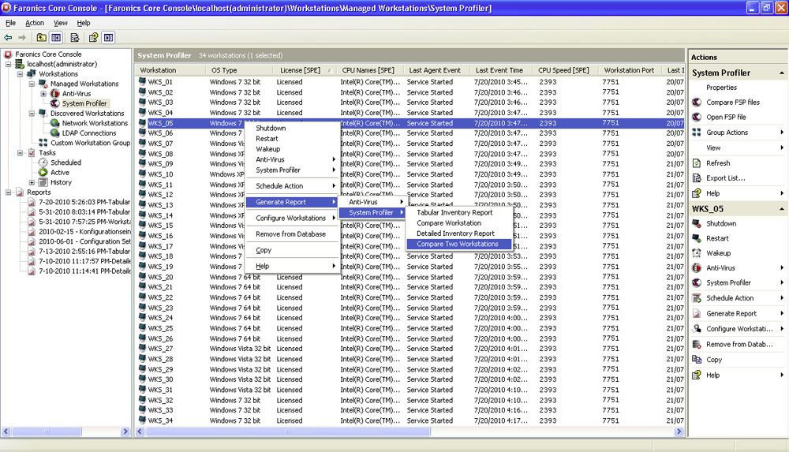Click the Up one level folder icon
Image resolution: width=789 pixels, height=452 pixels.
(x=41, y=38)
